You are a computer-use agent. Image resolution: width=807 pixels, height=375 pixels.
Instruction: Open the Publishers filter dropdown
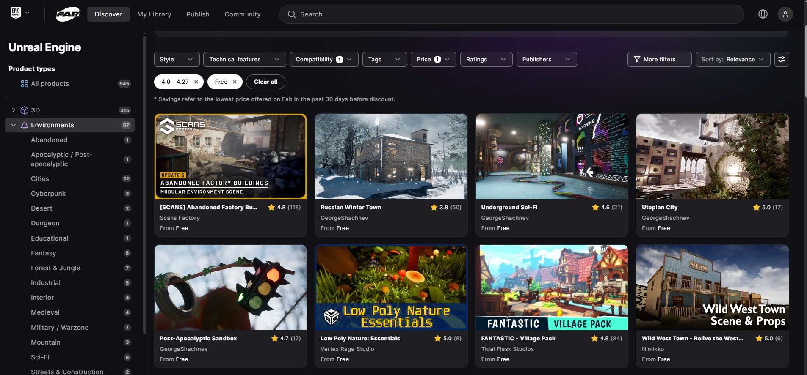(547, 59)
